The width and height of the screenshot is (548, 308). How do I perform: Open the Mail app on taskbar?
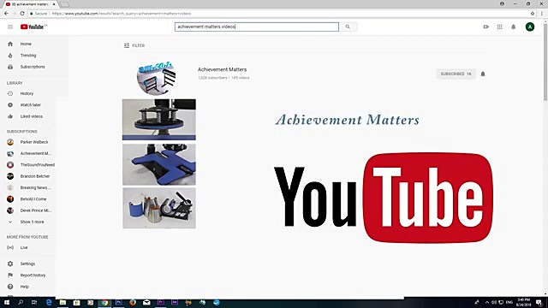[x=146, y=302]
